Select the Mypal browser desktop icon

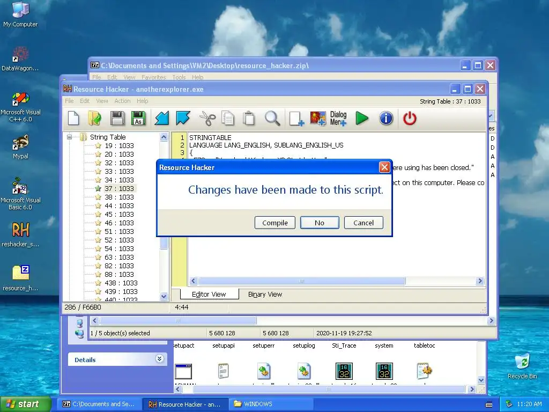click(20, 146)
